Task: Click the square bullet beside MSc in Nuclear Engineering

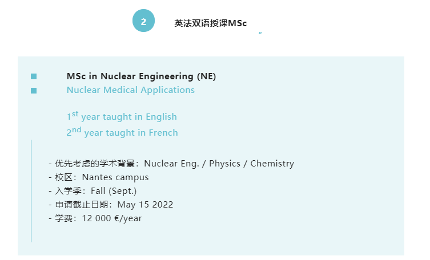Action: tap(34, 76)
